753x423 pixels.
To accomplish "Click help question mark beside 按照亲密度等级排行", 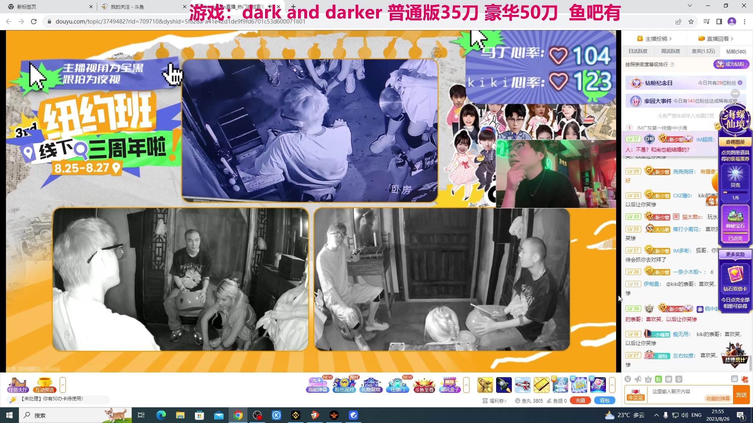I will 672,65.
